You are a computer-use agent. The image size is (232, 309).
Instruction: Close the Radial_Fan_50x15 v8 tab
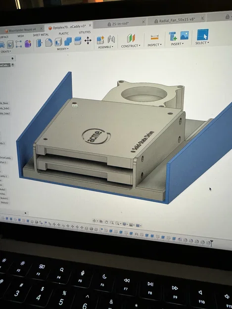click(x=202, y=18)
